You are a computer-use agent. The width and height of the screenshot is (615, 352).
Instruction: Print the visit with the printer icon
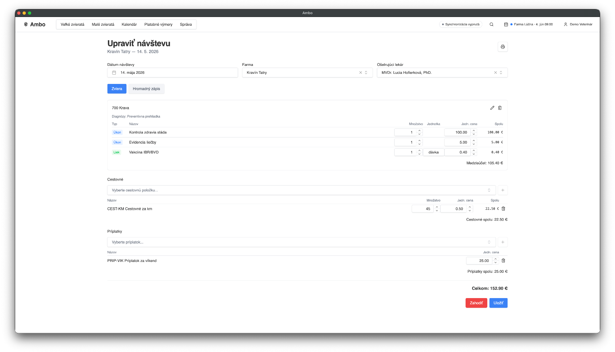point(502,47)
